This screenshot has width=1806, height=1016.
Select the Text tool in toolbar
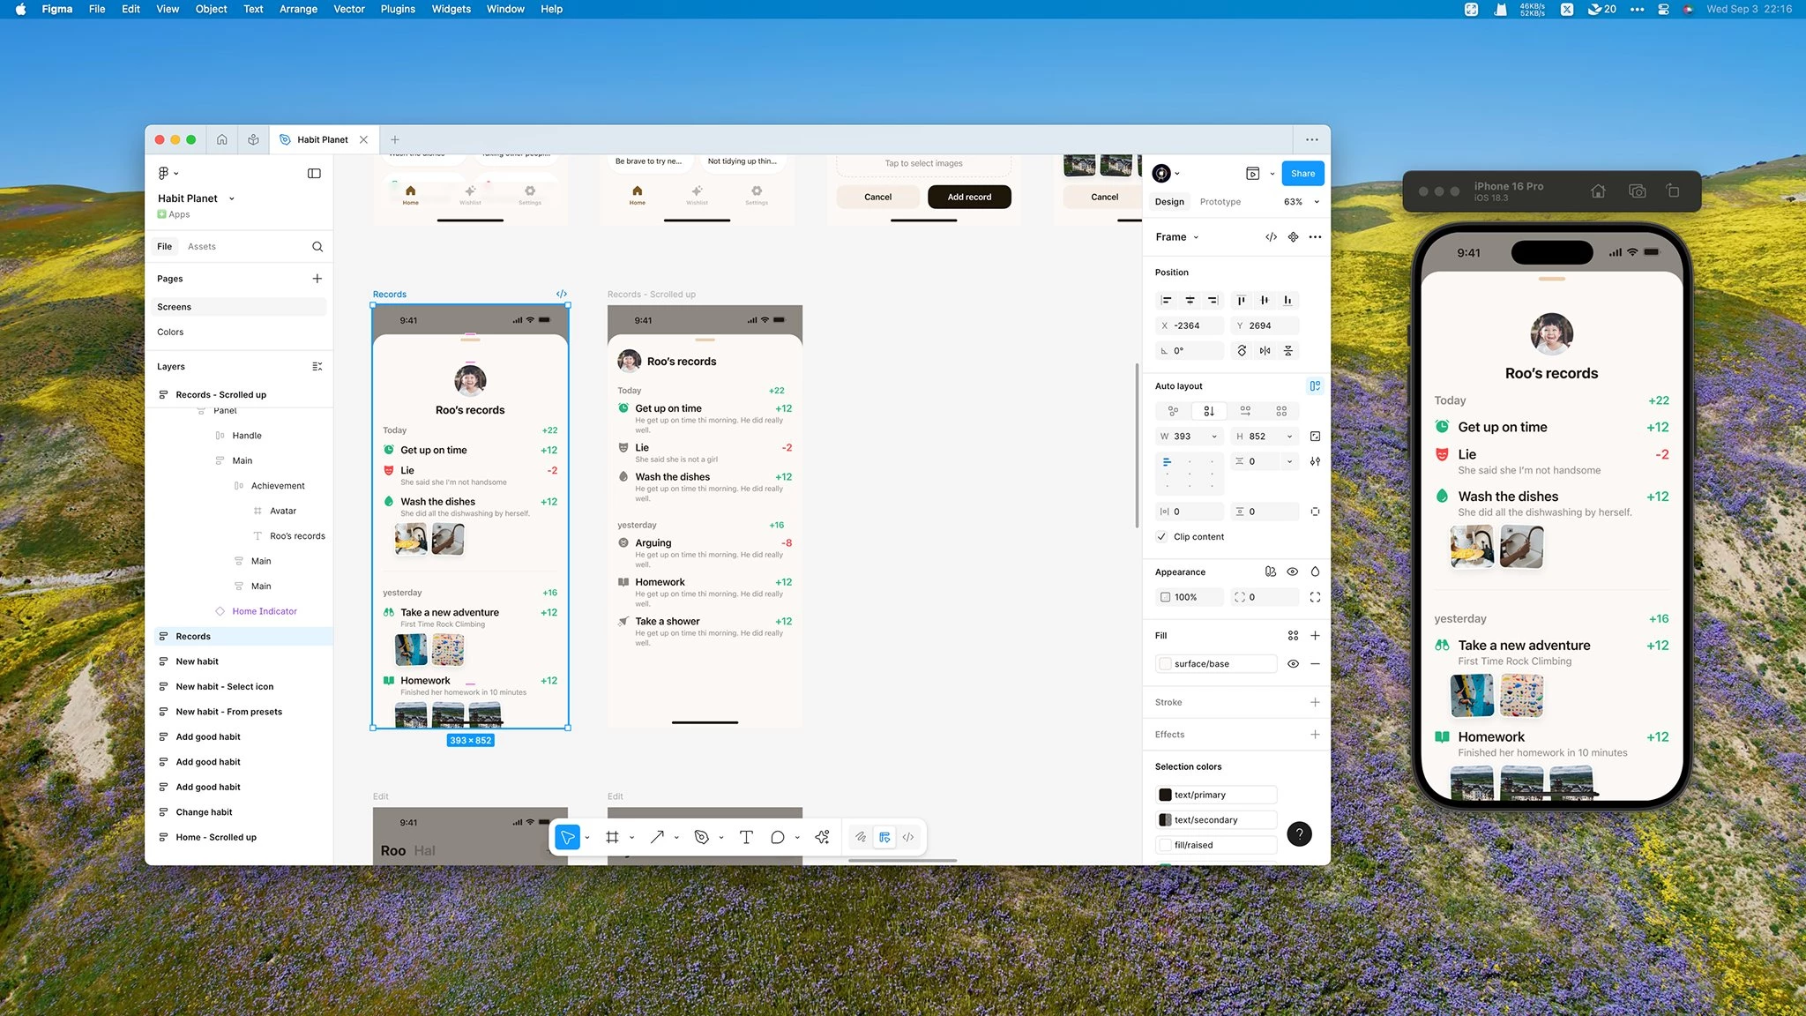746,837
